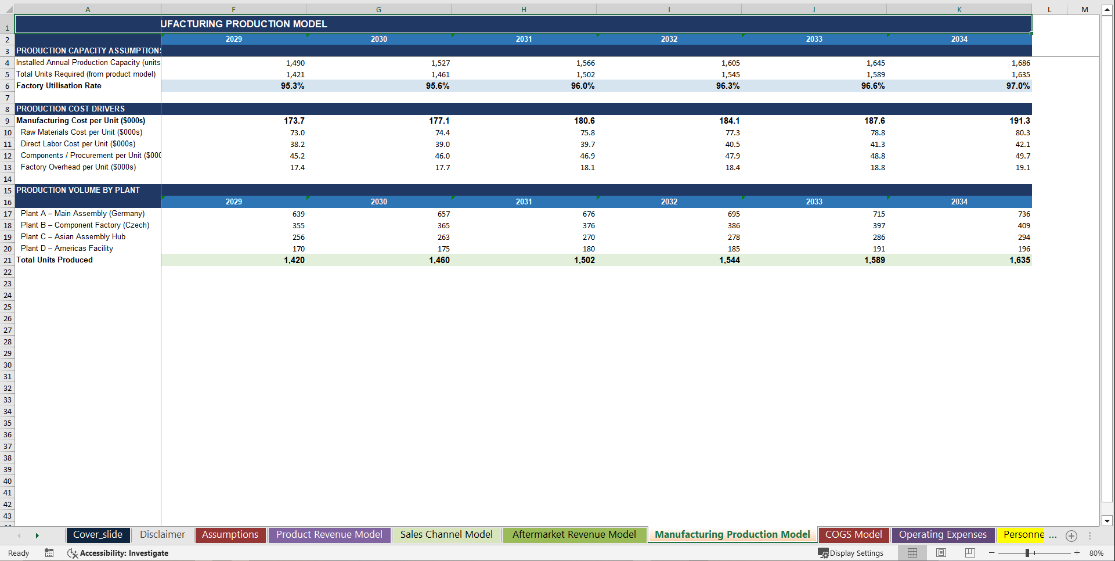1115x561 pixels.
Task: Open the Accessibility checker via its icon
Action: (x=72, y=553)
